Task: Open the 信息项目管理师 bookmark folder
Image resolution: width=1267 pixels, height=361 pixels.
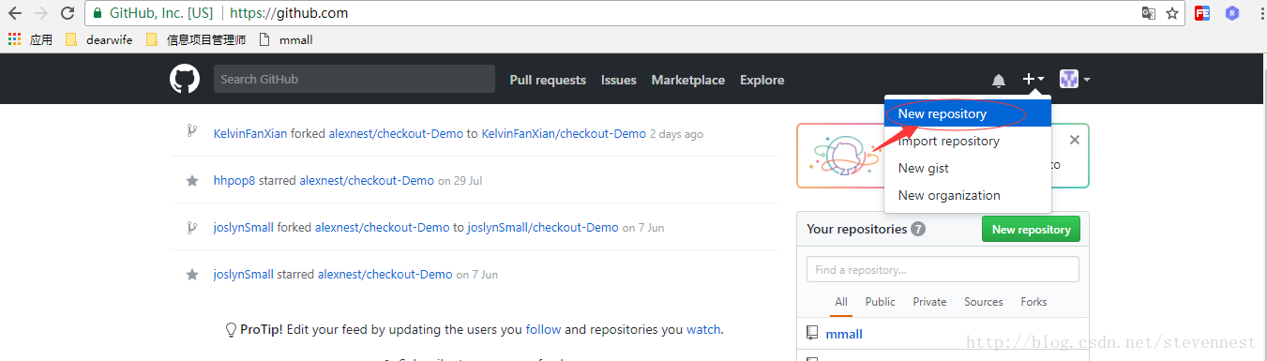Action: 196,39
